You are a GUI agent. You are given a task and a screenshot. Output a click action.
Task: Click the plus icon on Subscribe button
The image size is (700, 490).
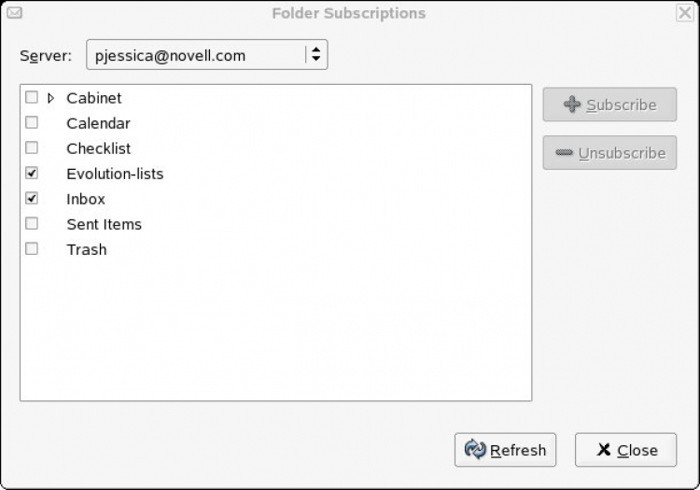(572, 105)
